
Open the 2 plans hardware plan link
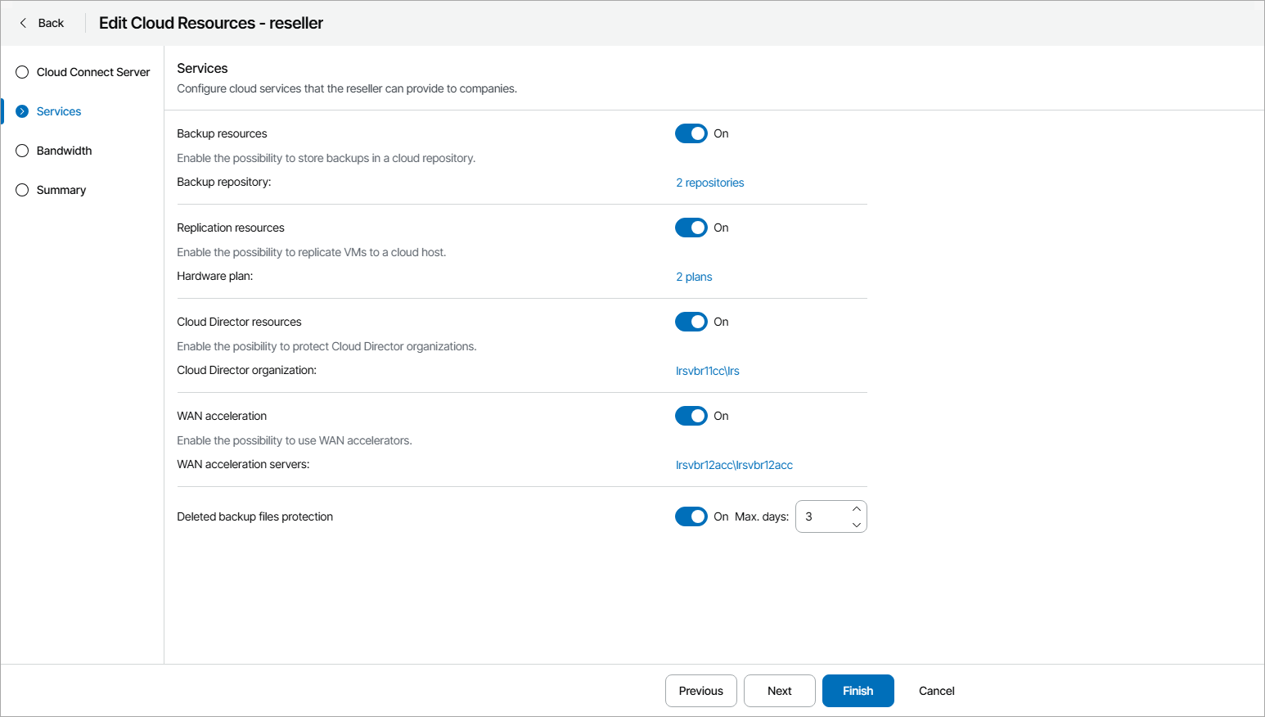click(x=694, y=277)
